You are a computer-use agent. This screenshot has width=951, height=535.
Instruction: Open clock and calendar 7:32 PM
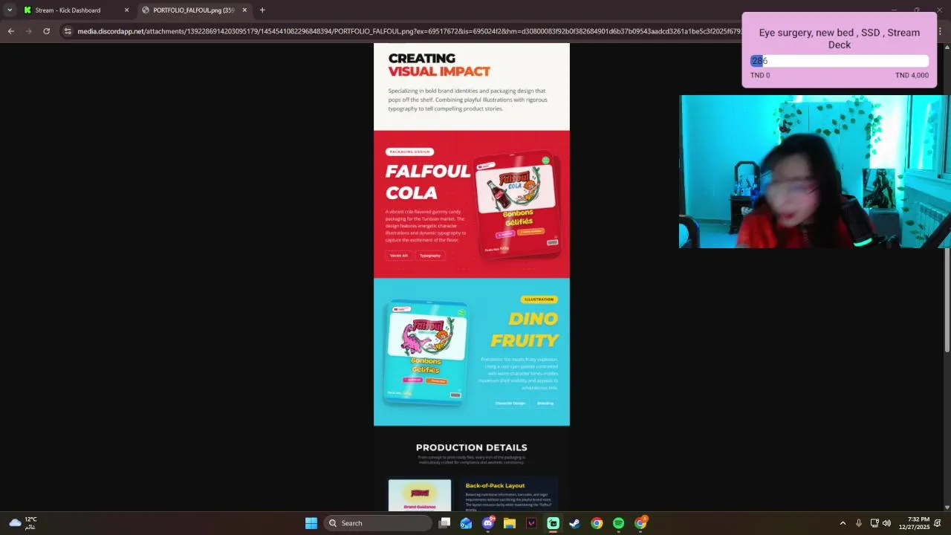tap(914, 523)
